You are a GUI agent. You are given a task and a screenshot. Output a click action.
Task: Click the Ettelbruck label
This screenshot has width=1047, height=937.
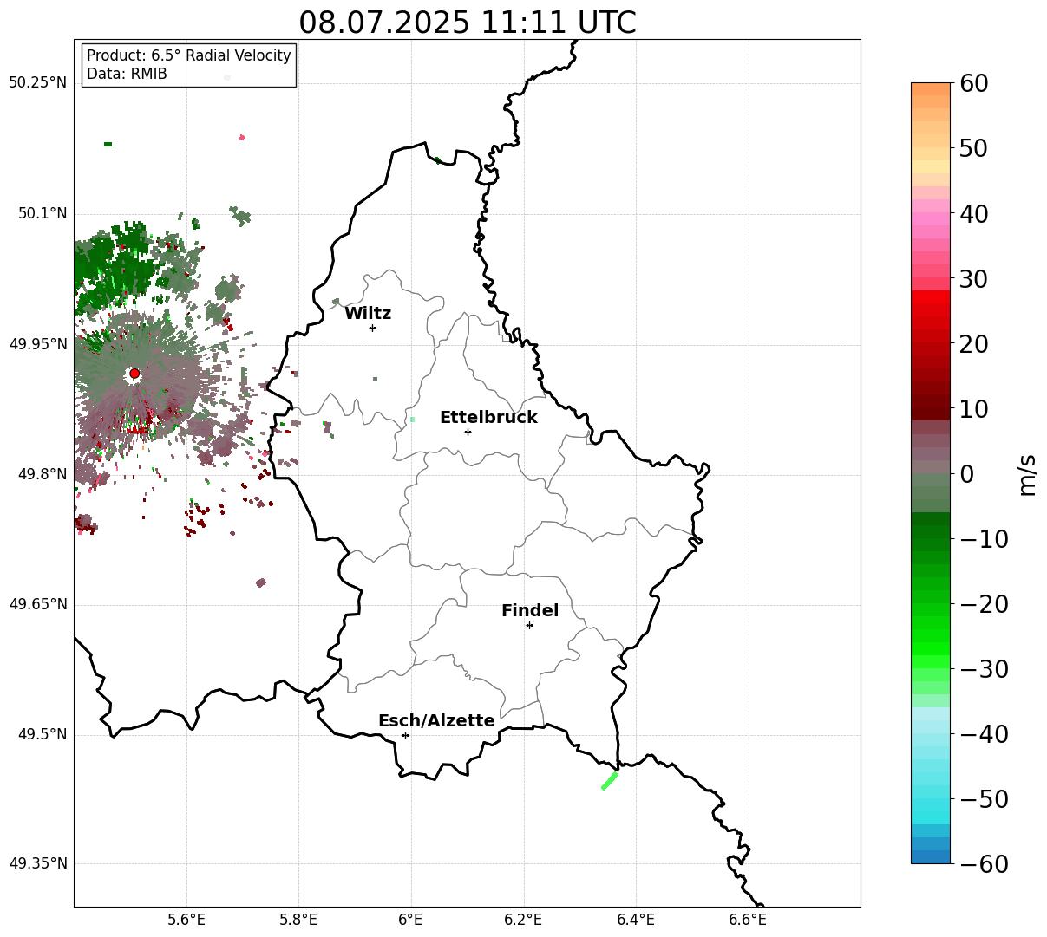[488, 418]
